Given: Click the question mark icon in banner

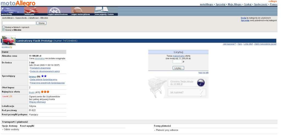Looking at the screenshot, I should [x=201, y=93].
